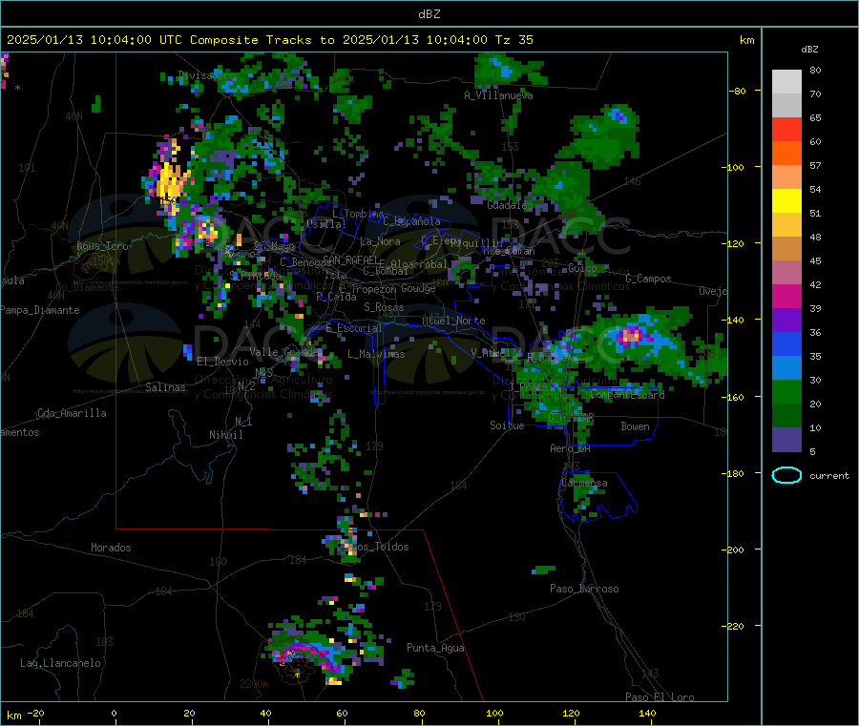This screenshot has height=726, width=859.
Task: Click the Atuel_Norte location label
Action: pyautogui.click(x=453, y=321)
